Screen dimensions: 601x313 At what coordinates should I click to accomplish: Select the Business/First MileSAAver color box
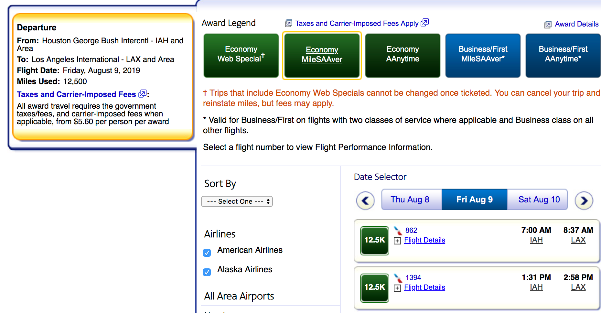point(483,55)
